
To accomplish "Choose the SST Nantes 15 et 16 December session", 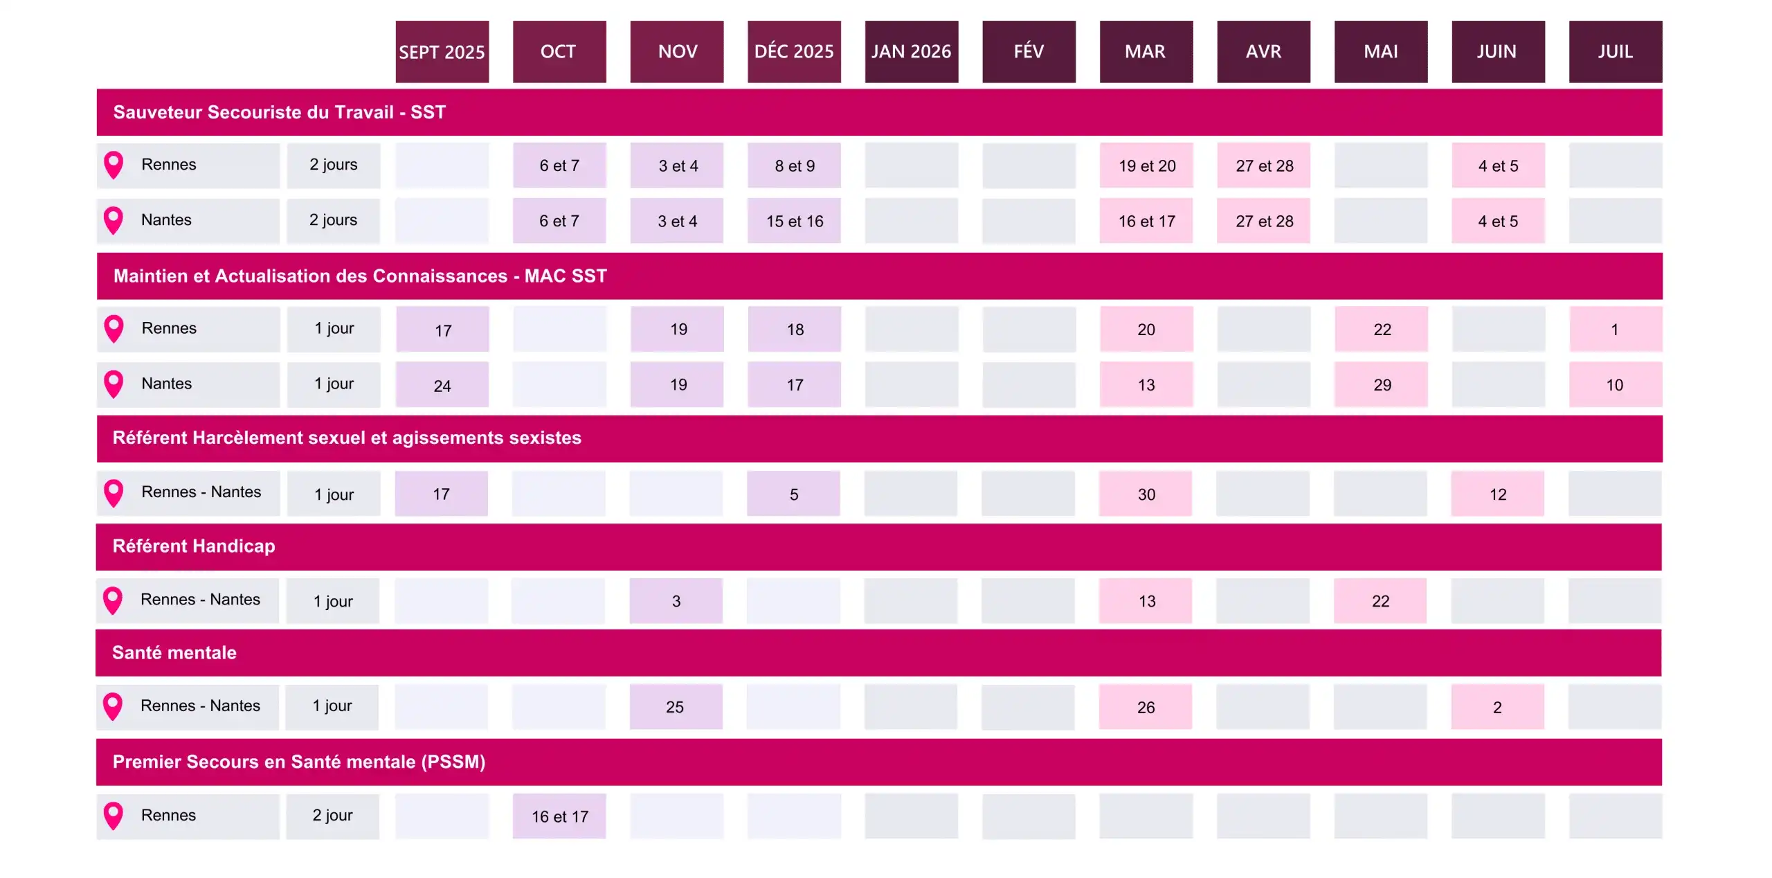I will click(x=794, y=221).
